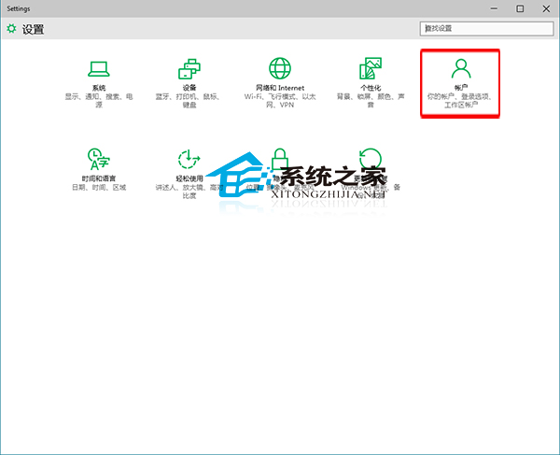Click the 个性化 category label
The height and width of the screenshot is (455, 560).
click(371, 88)
